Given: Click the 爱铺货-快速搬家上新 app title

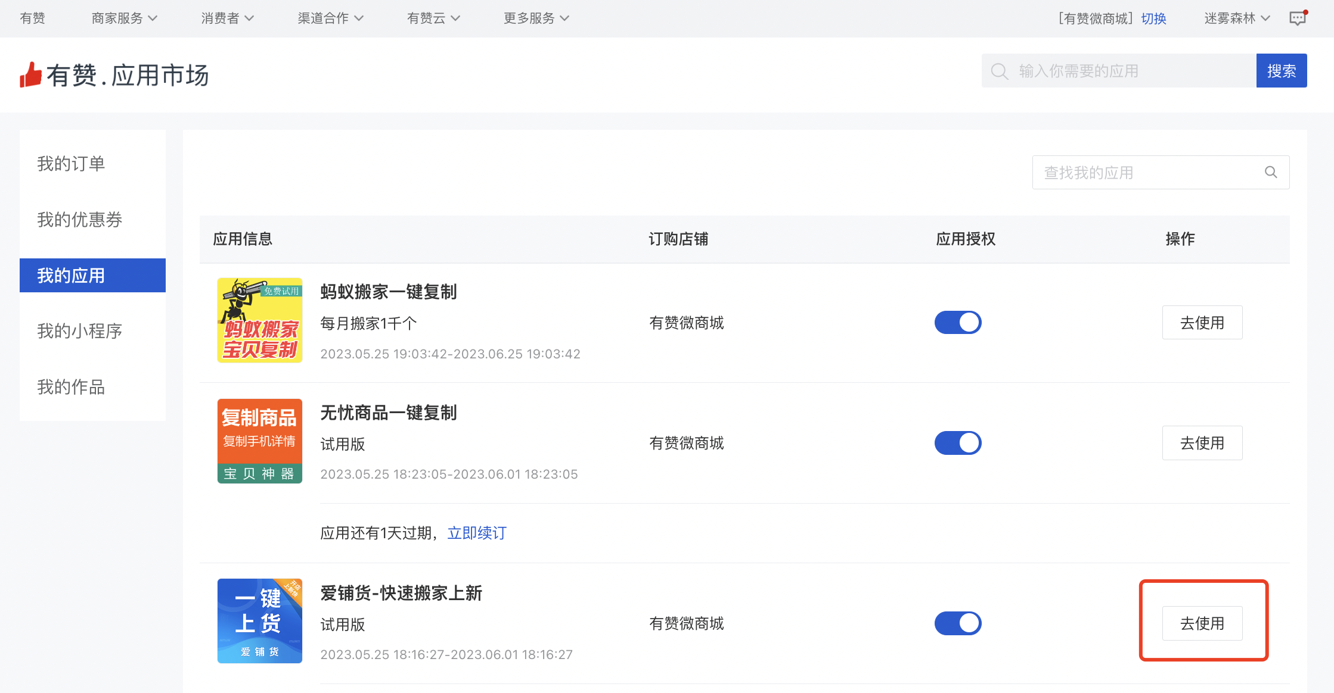Looking at the screenshot, I should [401, 593].
